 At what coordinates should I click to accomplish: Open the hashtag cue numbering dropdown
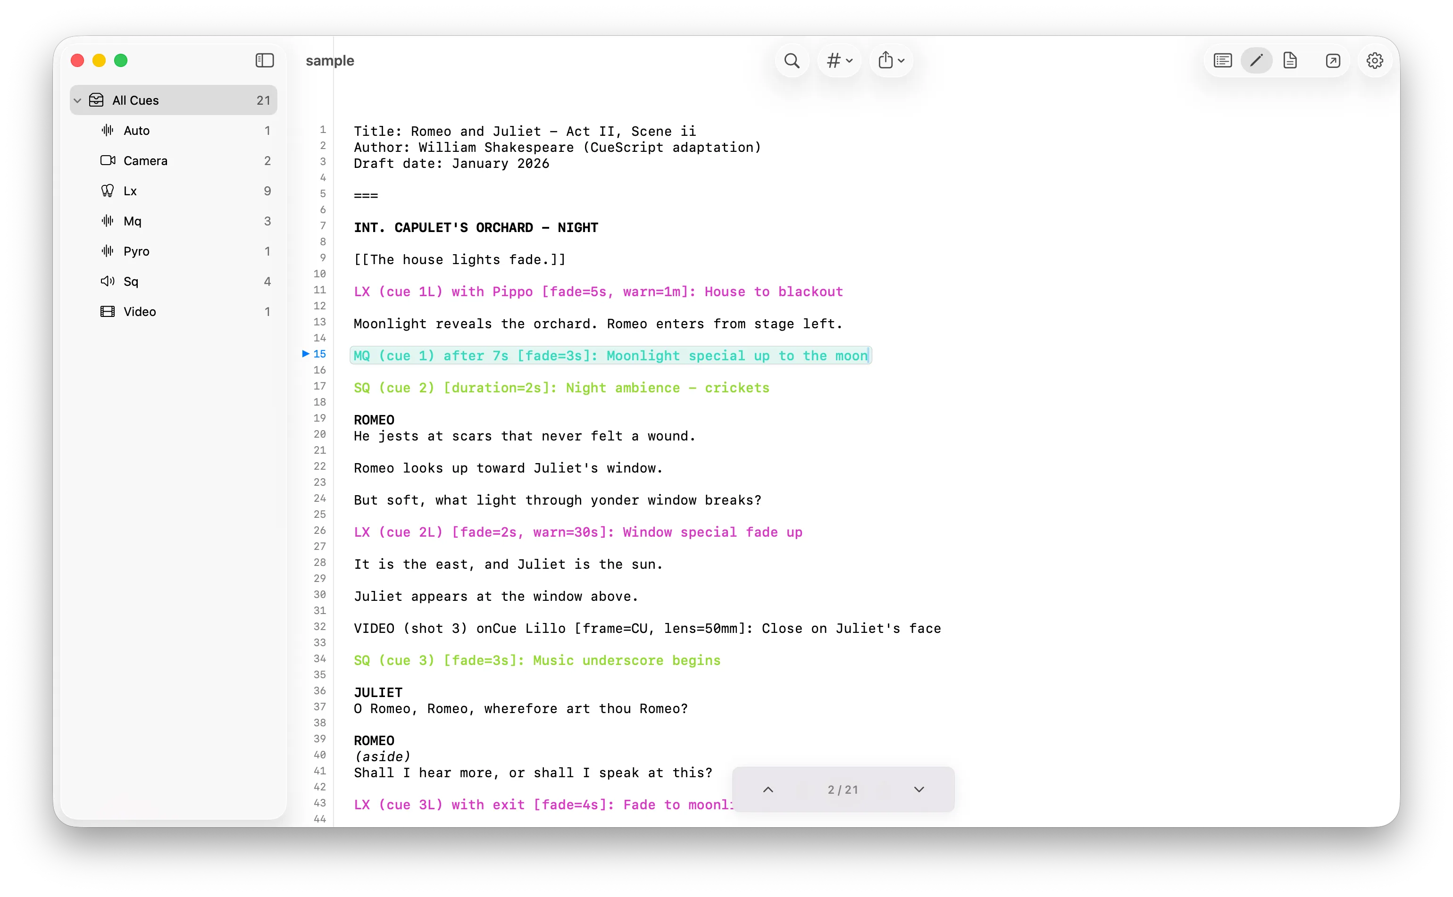[x=839, y=60]
